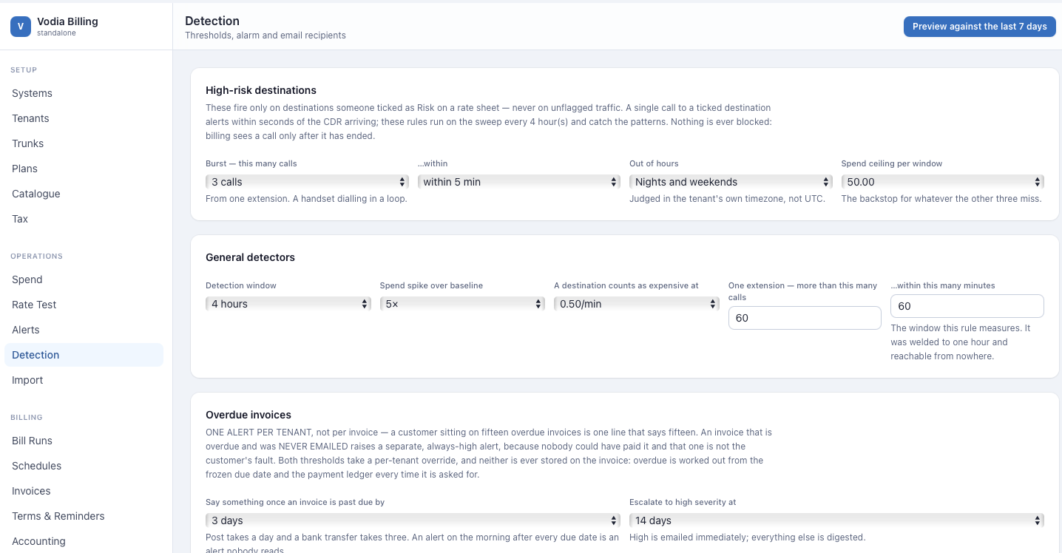This screenshot has height=553, width=1062.
Task: Expand the Detection window 4 hours dropdown
Action: (288, 304)
